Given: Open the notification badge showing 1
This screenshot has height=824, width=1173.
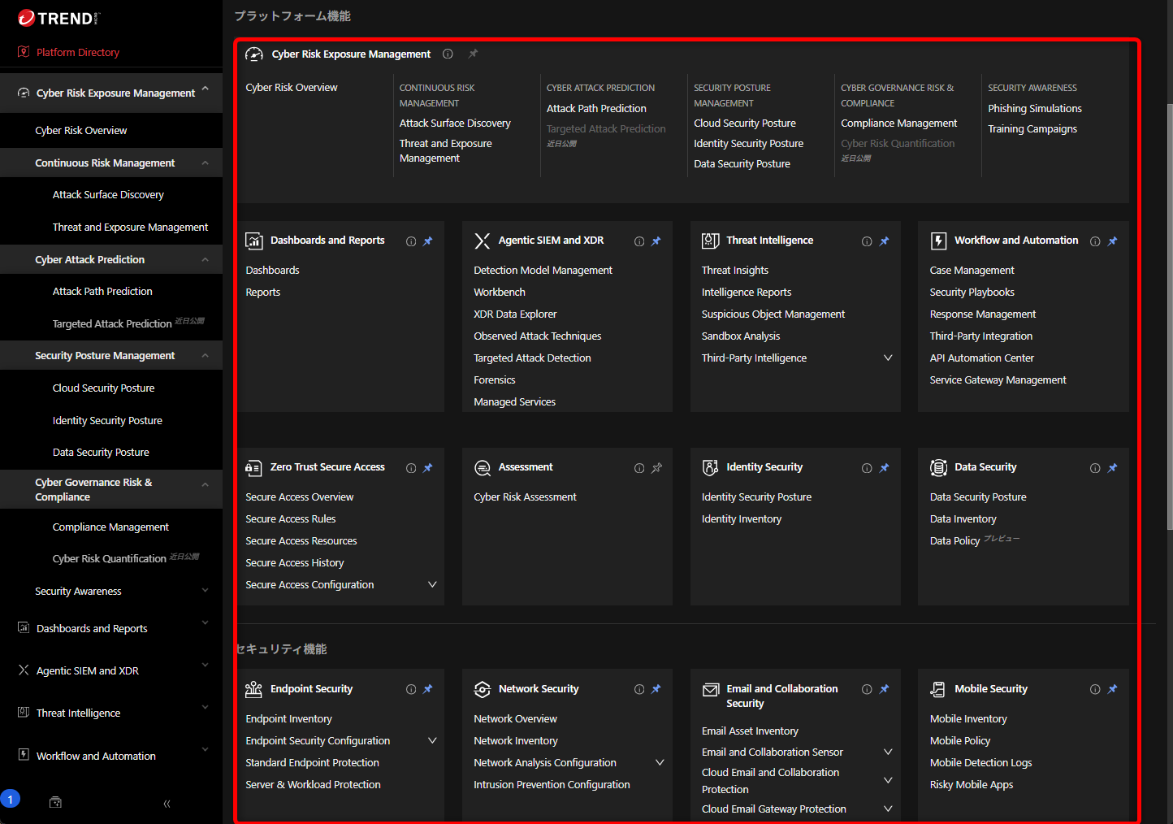Looking at the screenshot, I should click(10, 800).
